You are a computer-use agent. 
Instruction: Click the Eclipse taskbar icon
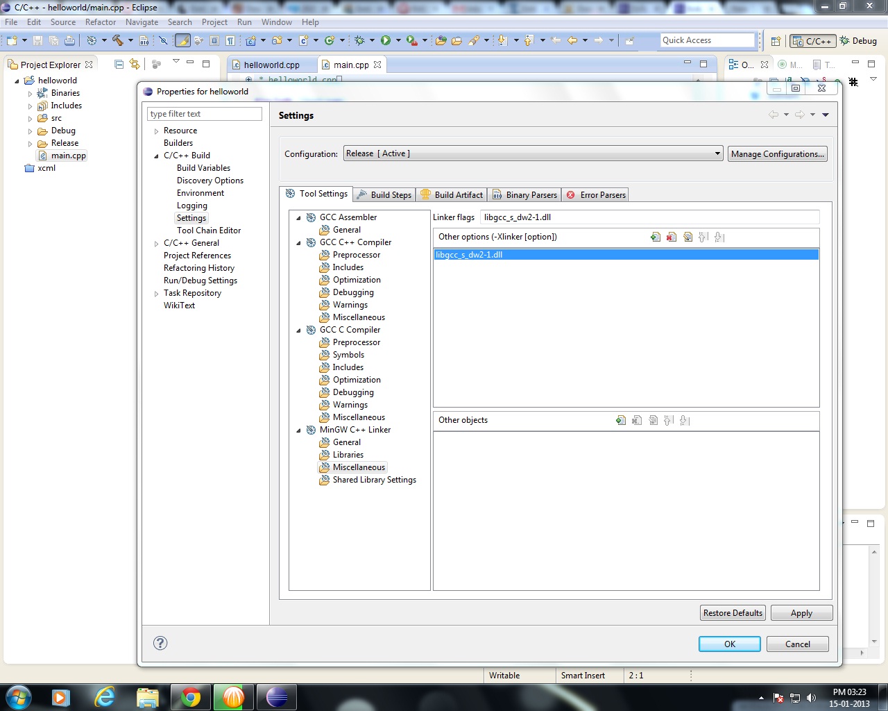point(277,697)
